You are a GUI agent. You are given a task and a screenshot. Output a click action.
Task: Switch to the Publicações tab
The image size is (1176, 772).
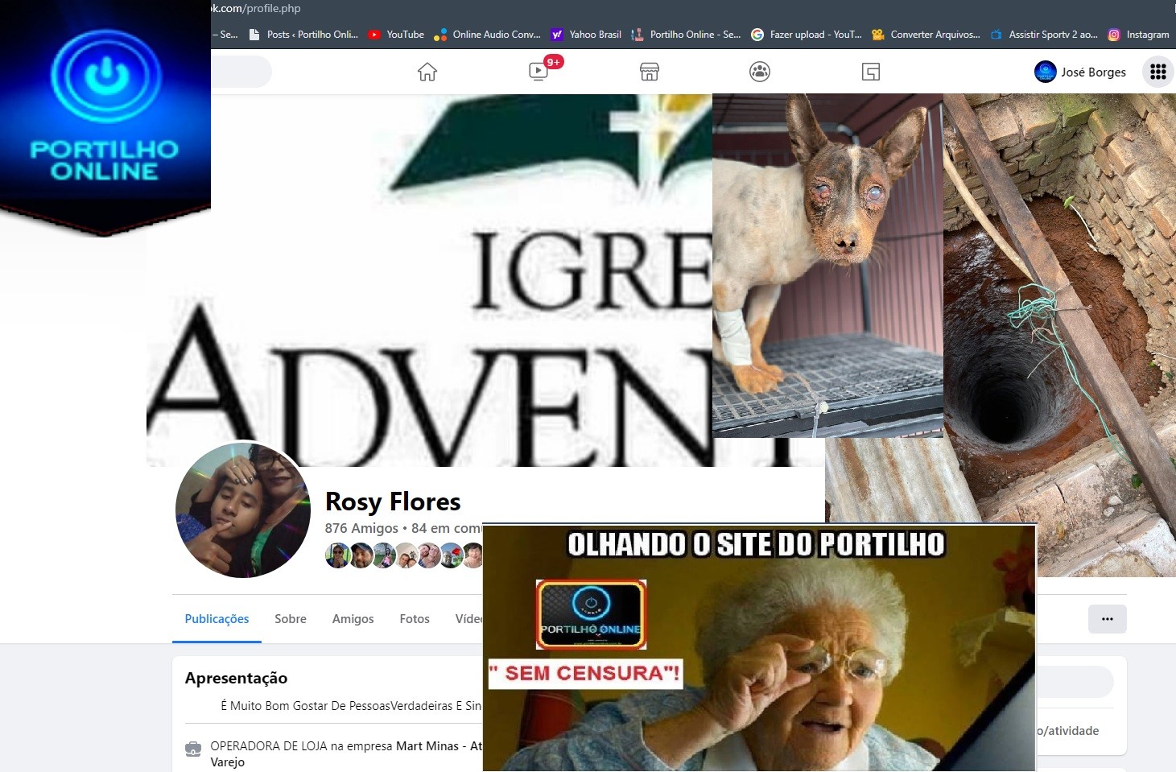tap(217, 619)
